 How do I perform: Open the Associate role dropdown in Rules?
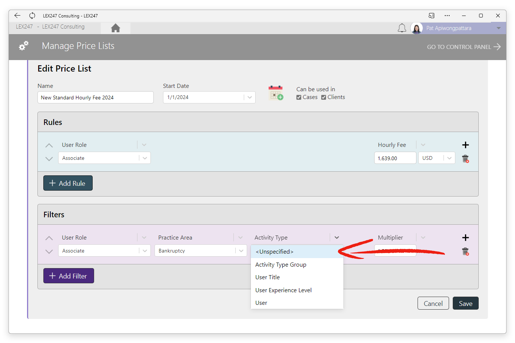click(x=145, y=158)
